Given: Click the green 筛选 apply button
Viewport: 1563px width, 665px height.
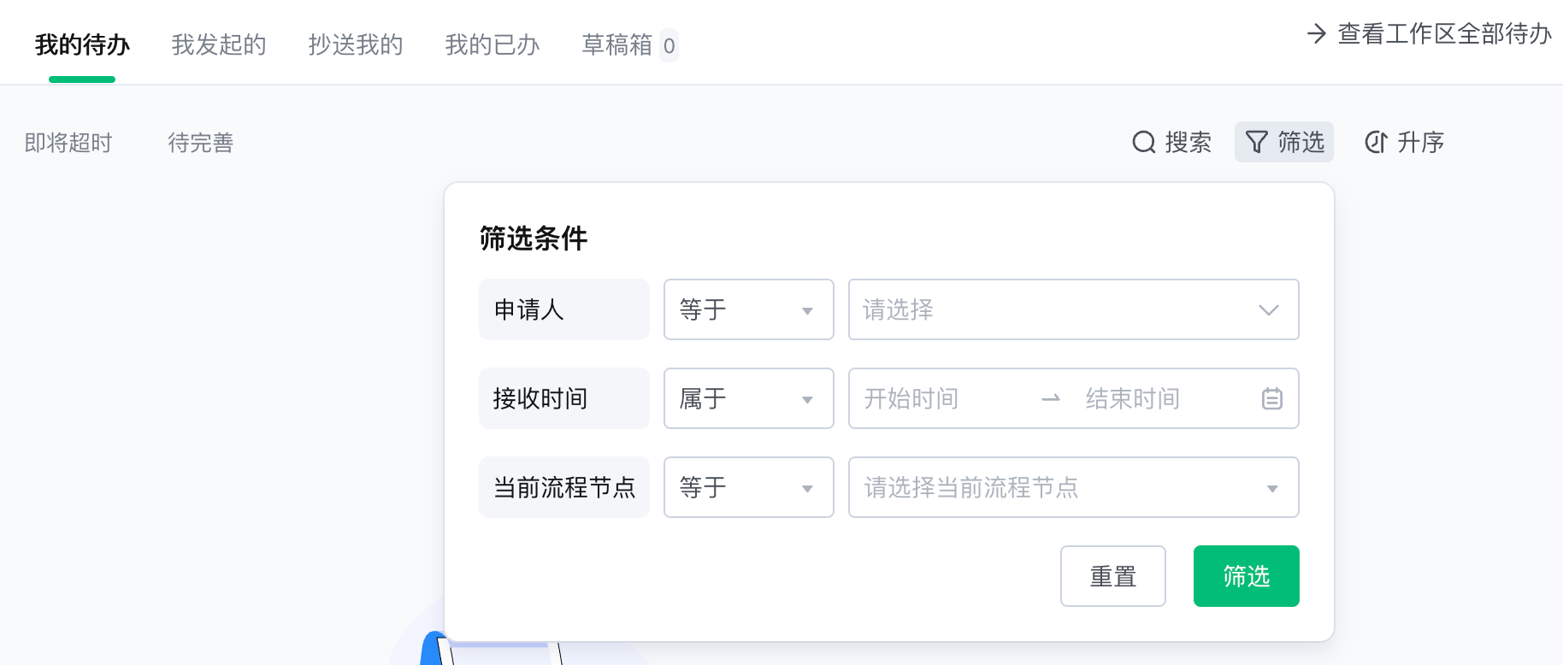Looking at the screenshot, I should click(x=1247, y=576).
